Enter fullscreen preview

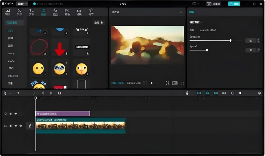[x=182, y=83]
